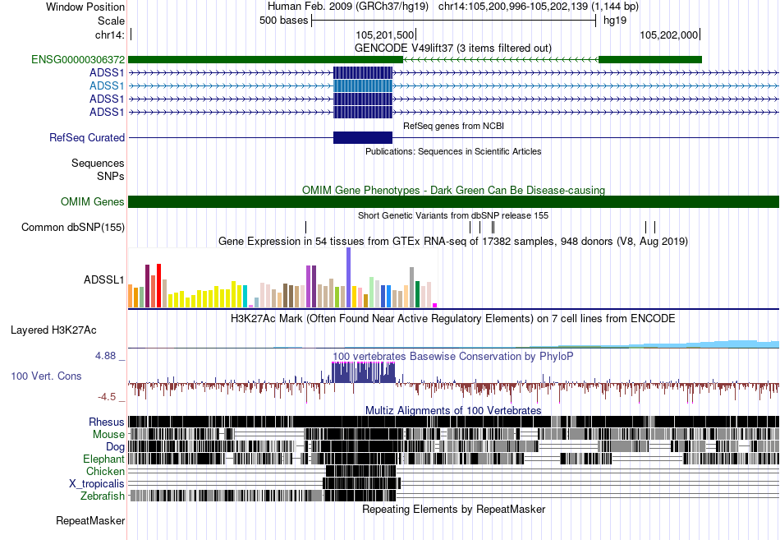Click the 500 bases scale bar
Viewport: 780px width, 540px height.
pos(454,21)
